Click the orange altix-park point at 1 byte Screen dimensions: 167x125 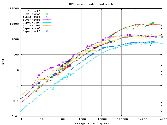[21, 96]
